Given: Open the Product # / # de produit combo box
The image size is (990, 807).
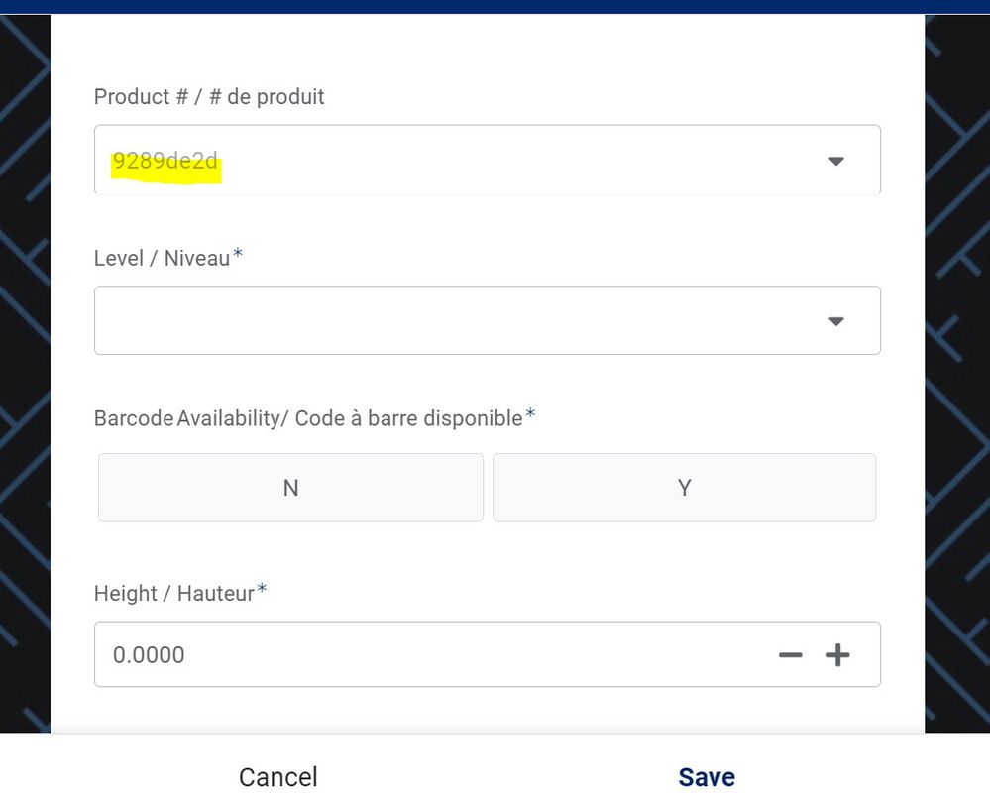Looking at the screenshot, I should [488, 160].
